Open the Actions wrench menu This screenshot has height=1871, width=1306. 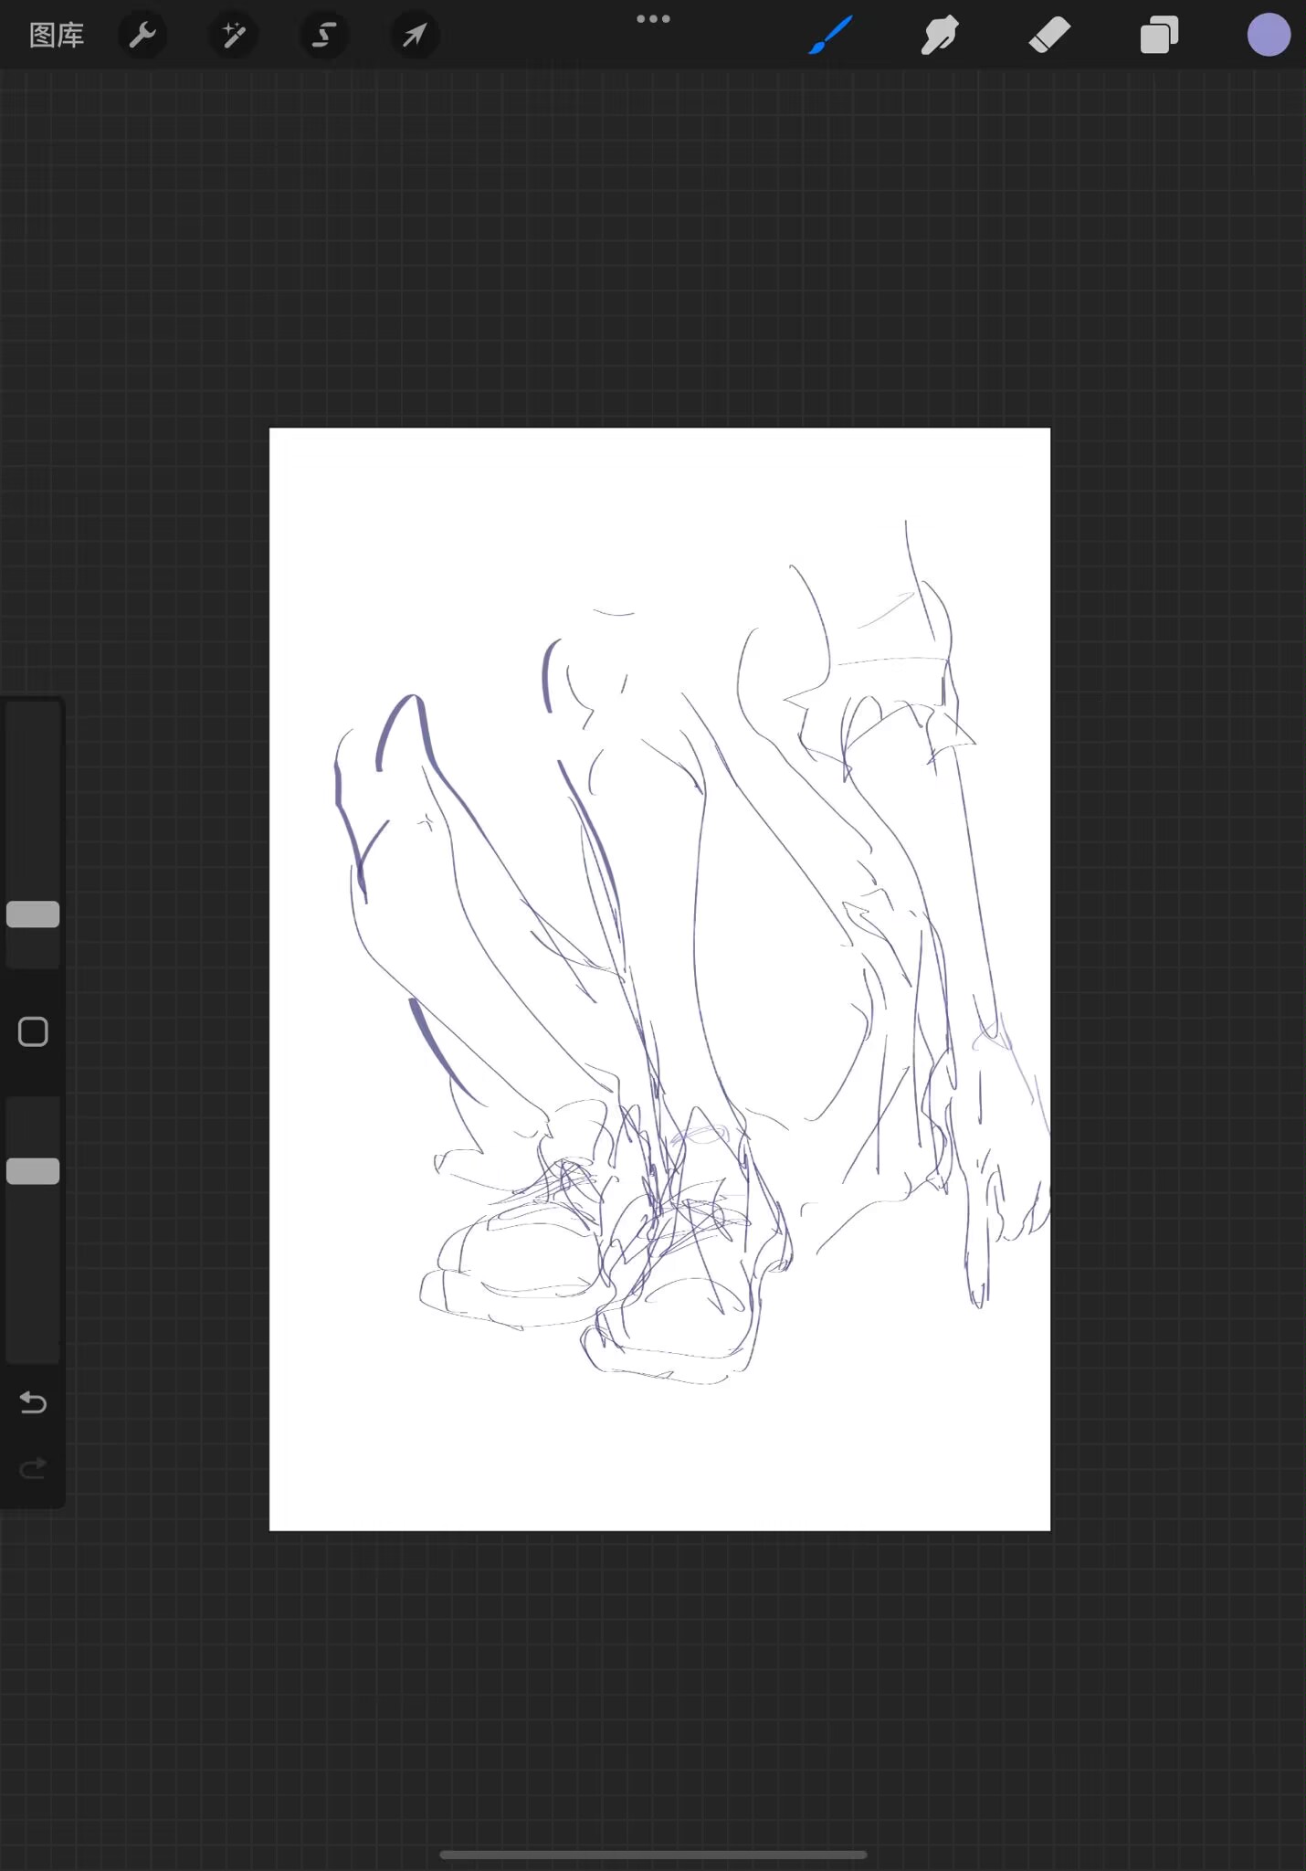(x=142, y=36)
